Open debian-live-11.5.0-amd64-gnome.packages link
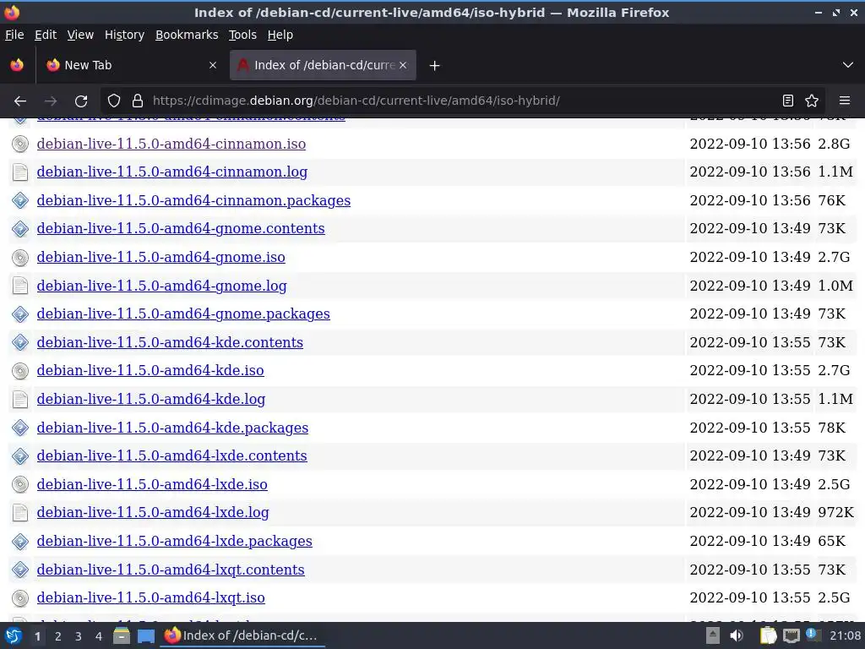 pos(183,314)
